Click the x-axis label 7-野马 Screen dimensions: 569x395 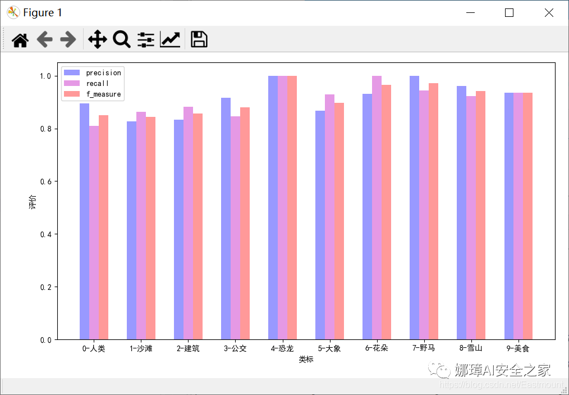(424, 348)
